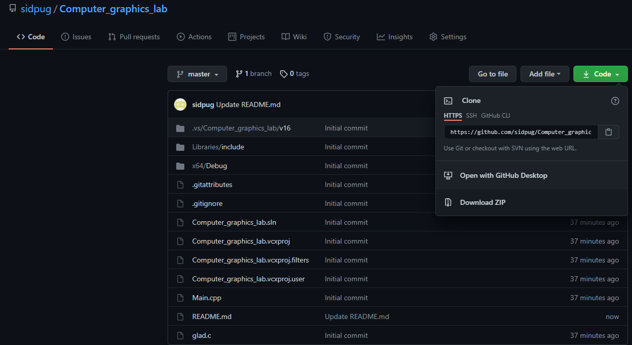Click the branch icon next to 1 branch
Viewport: 632px width, 345px height.
(x=239, y=74)
